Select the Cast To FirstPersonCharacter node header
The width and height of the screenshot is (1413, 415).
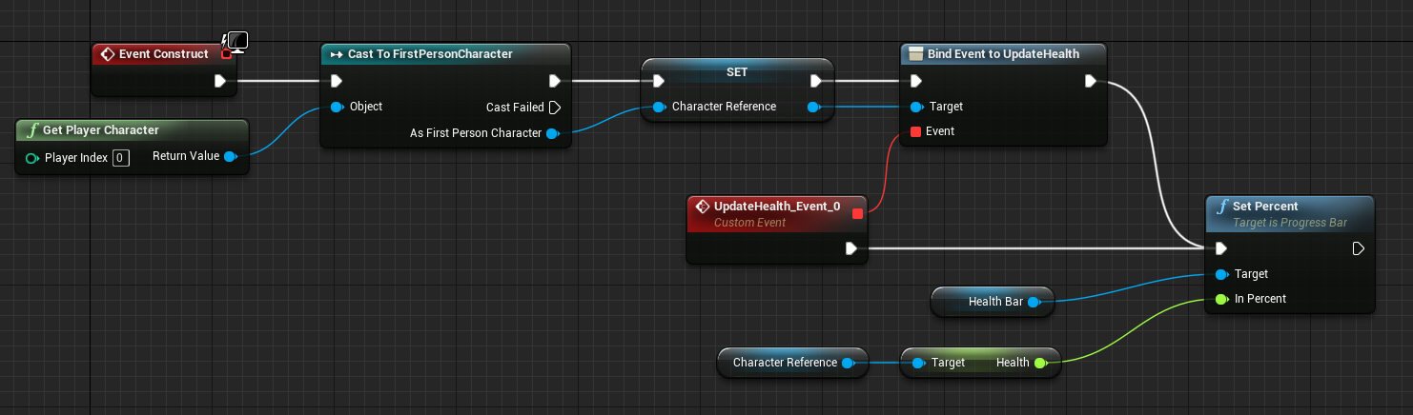pos(445,54)
